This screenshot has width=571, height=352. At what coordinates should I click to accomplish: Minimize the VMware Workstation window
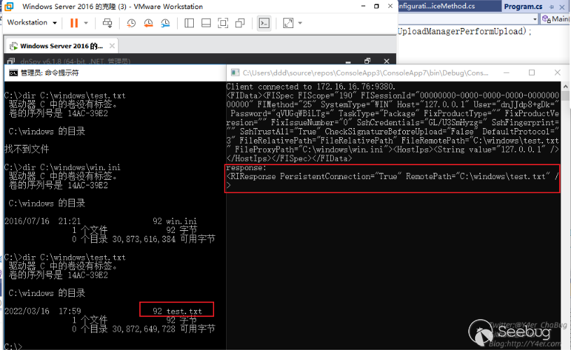pyautogui.click(x=363, y=6)
